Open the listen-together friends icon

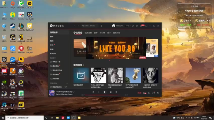pyautogui.click(x=154, y=93)
